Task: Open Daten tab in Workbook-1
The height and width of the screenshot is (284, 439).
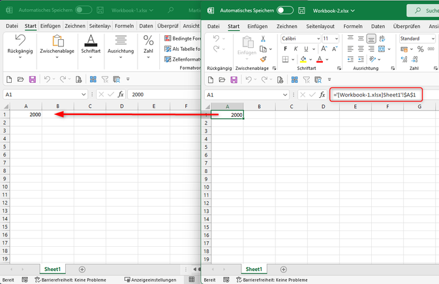Action: (x=146, y=26)
